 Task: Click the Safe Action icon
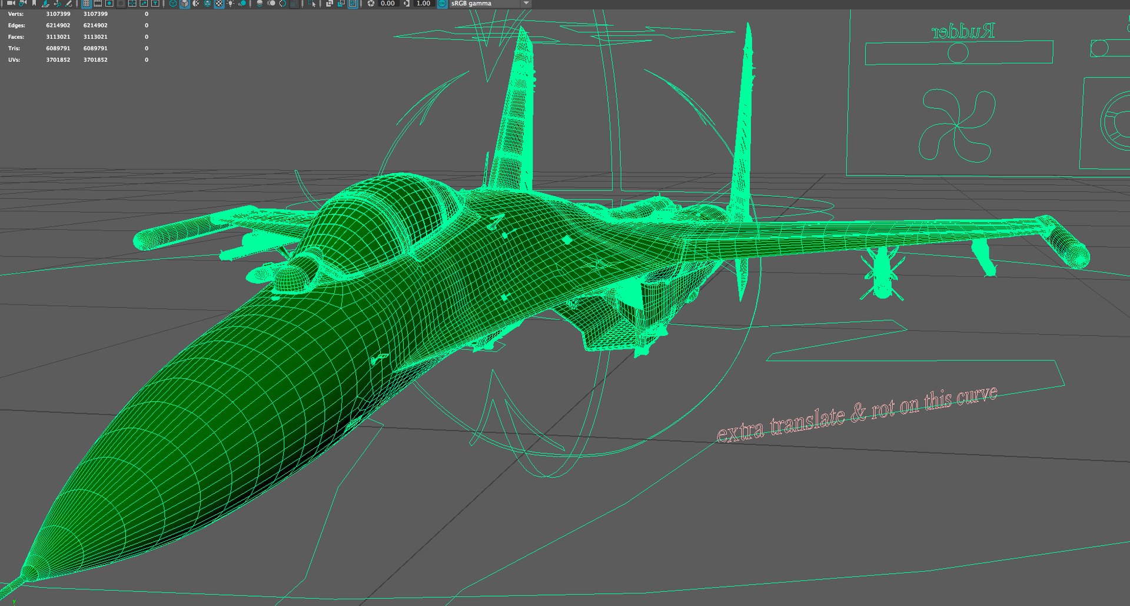pos(144,4)
